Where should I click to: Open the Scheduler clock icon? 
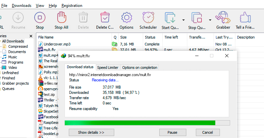[148, 17]
